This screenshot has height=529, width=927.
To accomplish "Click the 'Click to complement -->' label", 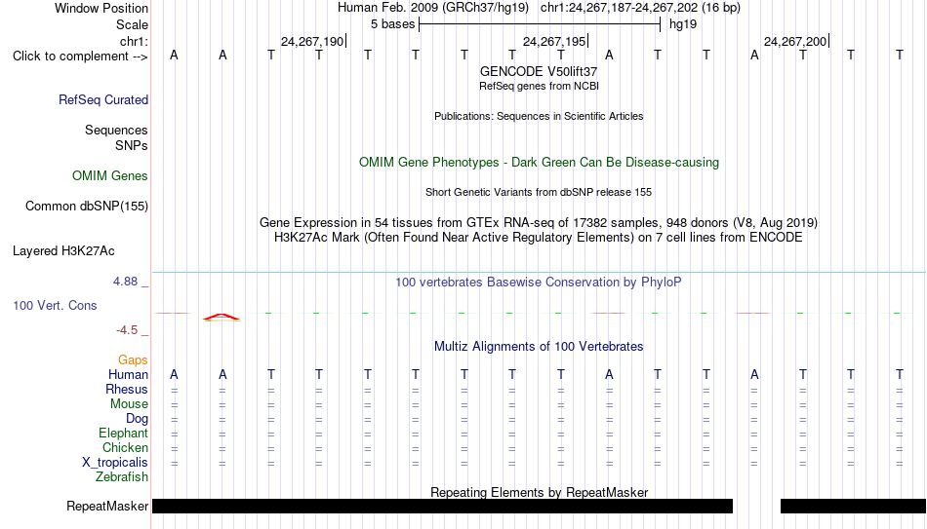I will tap(80, 57).
